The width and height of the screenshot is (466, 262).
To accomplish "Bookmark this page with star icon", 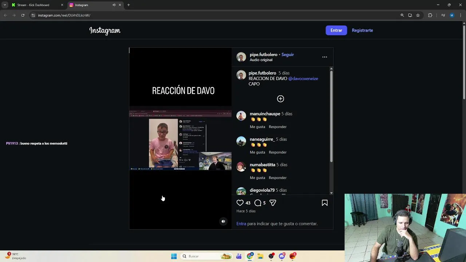I will point(418,15).
